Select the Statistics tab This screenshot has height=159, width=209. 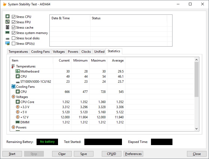(114, 51)
